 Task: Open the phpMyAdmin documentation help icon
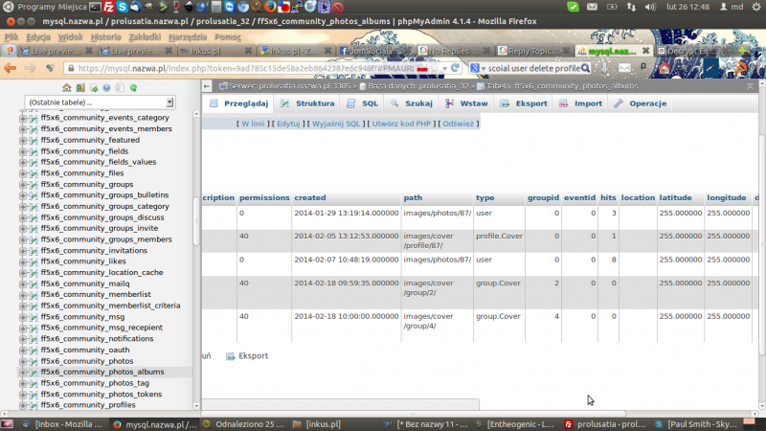pos(106,87)
